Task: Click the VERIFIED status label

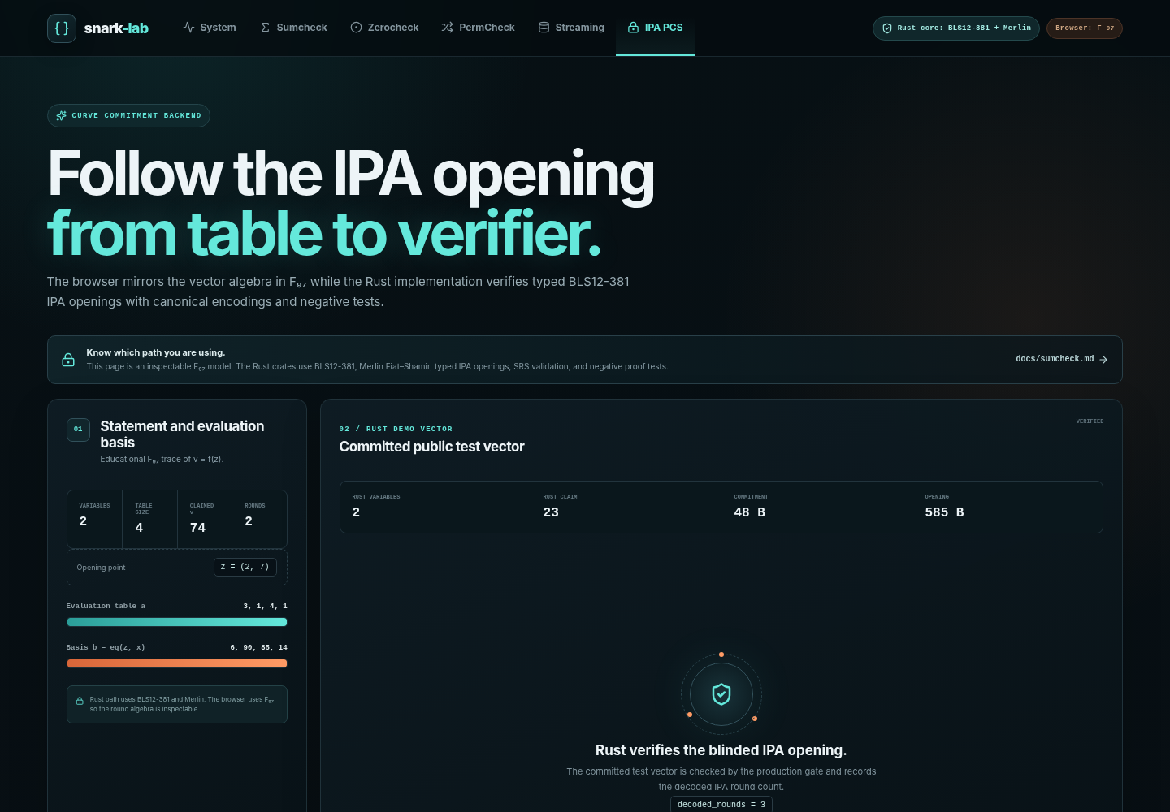Action: [x=1090, y=421]
